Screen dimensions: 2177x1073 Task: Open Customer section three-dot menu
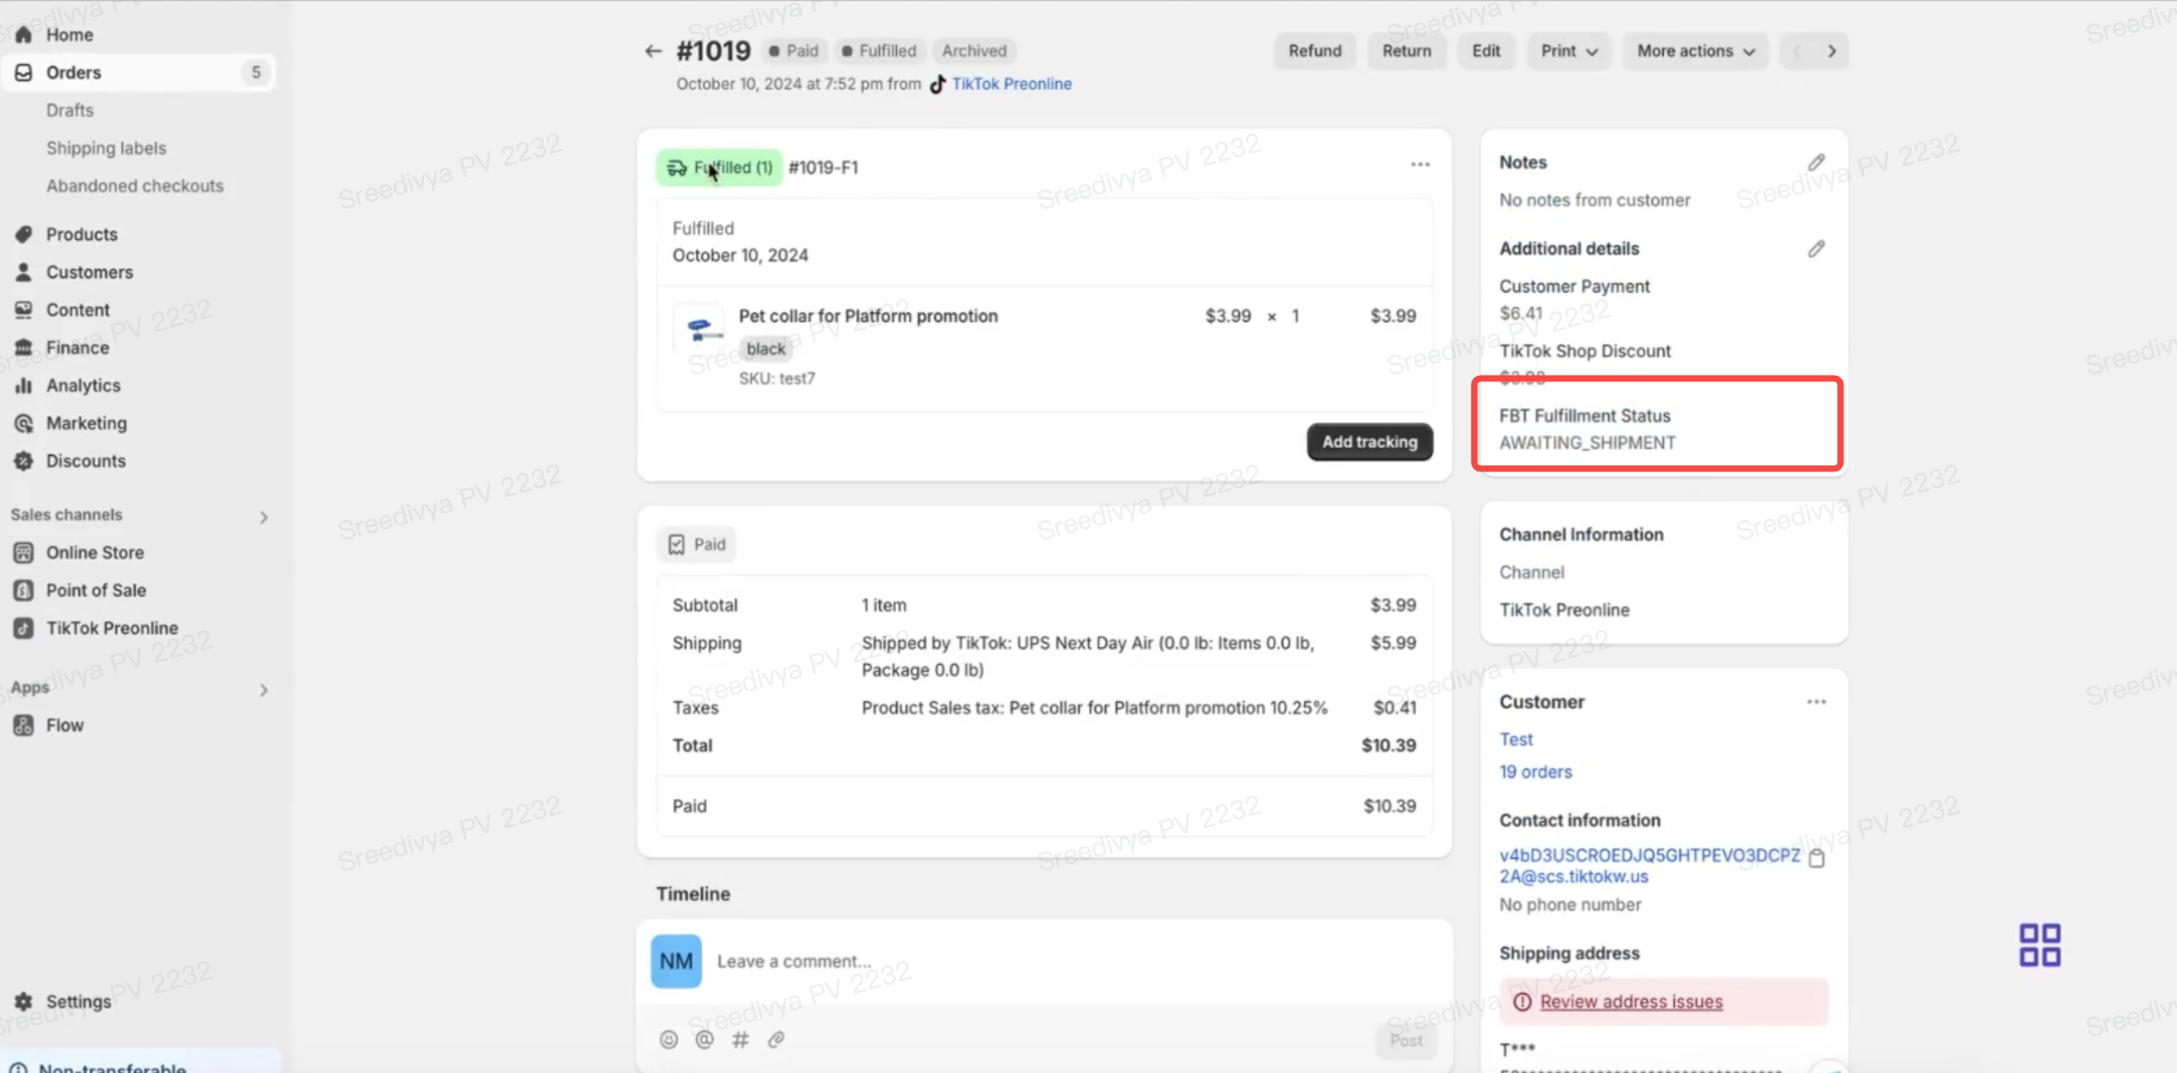(1815, 702)
